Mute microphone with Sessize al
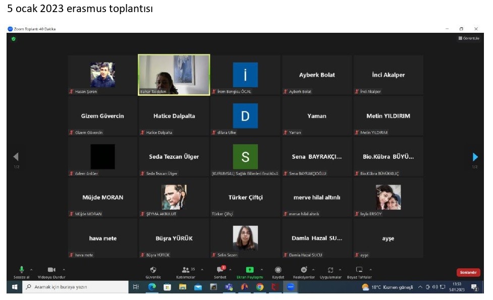This screenshot has width=493, height=300. point(21,270)
